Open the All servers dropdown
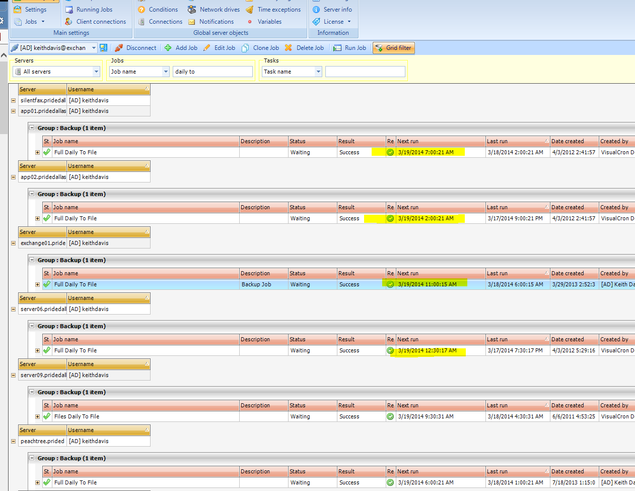The height and width of the screenshot is (491, 635). click(x=96, y=72)
